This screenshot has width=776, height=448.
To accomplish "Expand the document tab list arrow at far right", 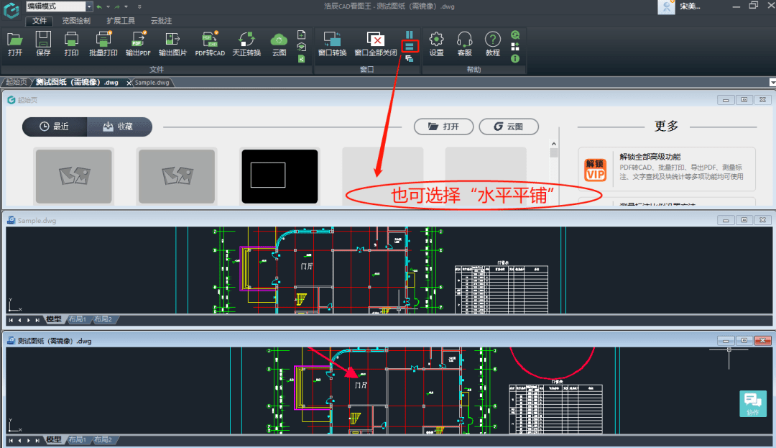I will click(x=772, y=83).
